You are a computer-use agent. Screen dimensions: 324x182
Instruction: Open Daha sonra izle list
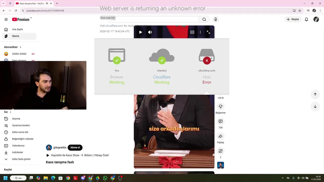click(x=19, y=132)
